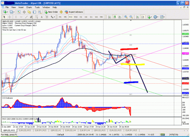Switch chart to MN timeframe
The height and width of the screenshot is (137, 190).
point(102,17)
